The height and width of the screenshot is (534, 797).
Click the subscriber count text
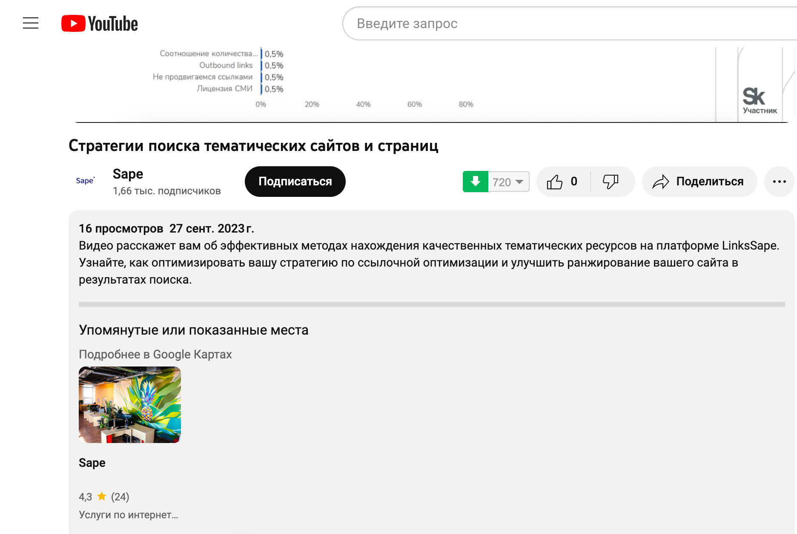166,191
